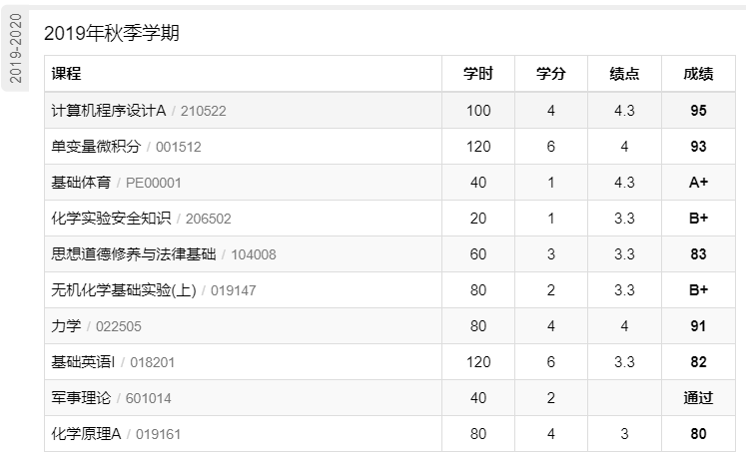Click the 学时 column header

478,74
